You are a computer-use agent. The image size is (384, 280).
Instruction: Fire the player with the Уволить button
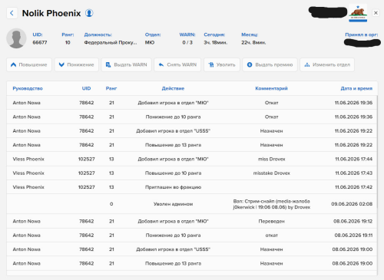tap(222, 64)
